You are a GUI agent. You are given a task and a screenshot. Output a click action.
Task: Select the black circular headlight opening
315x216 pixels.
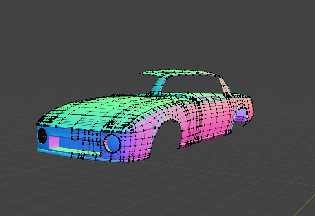(42, 136)
